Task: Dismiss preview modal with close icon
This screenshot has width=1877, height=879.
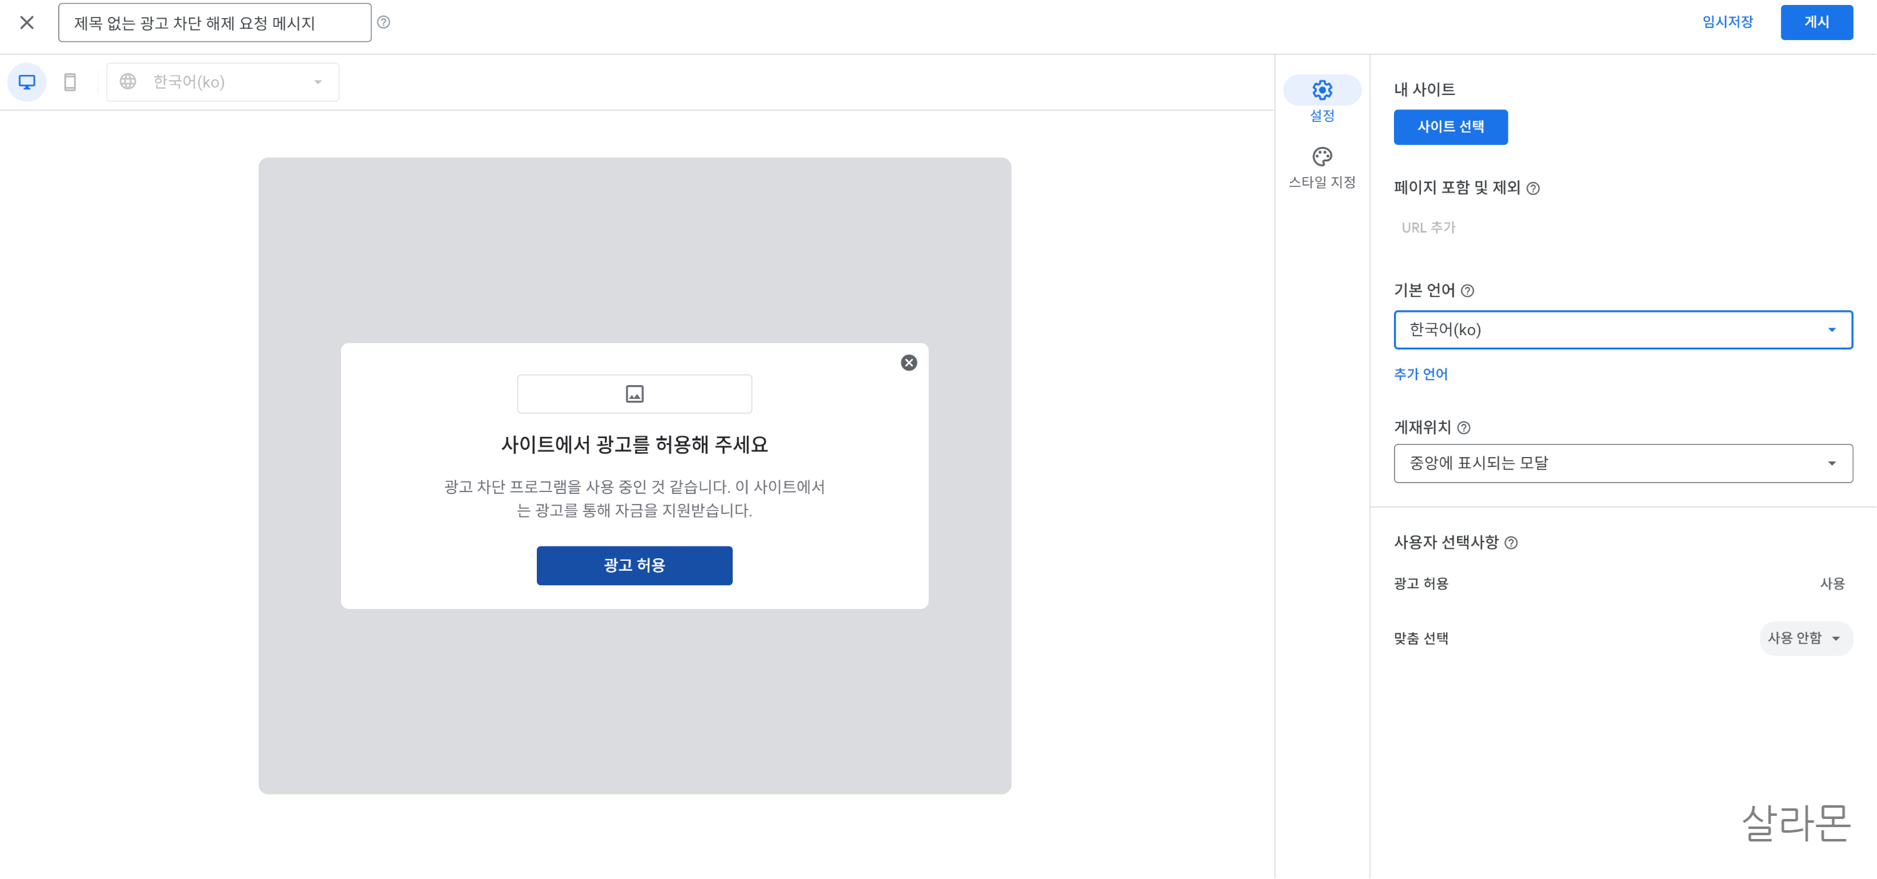Action: (908, 363)
